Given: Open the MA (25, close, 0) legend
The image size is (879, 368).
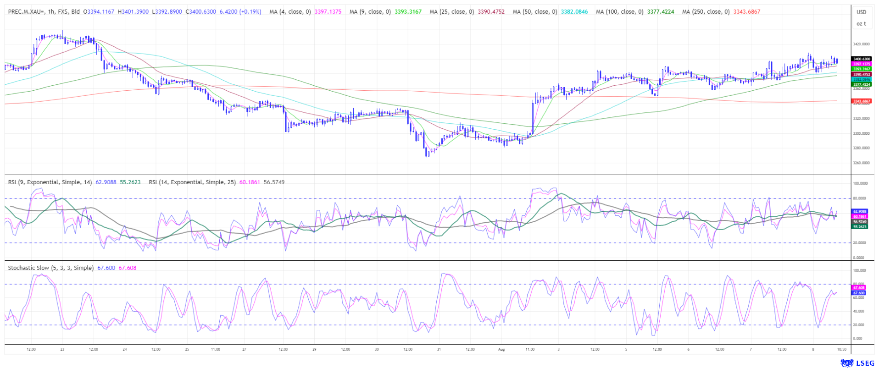Looking at the screenshot, I should click(x=451, y=11).
